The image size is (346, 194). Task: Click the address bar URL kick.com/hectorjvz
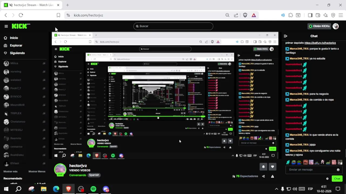88,15
